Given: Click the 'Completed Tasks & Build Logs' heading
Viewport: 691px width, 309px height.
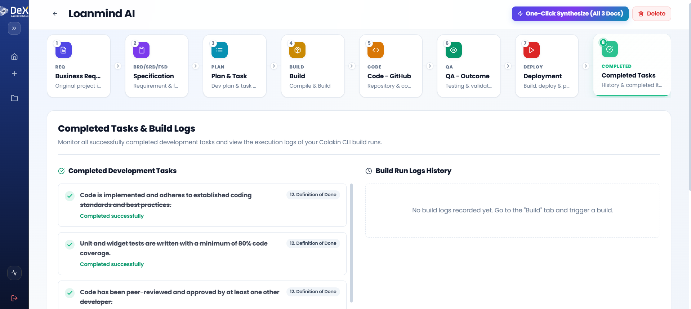Looking at the screenshot, I should [x=126, y=129].
